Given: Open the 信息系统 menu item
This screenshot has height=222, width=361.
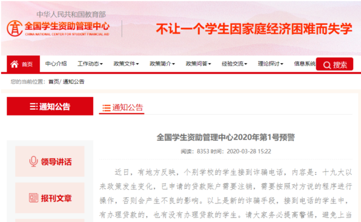Looking at the screenshot, I should (305, 64).
